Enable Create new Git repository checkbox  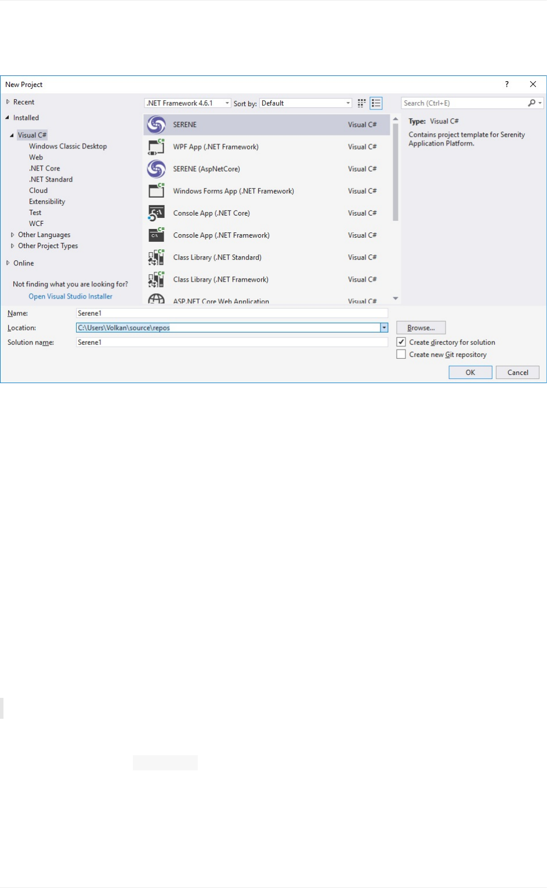point(401,354)
